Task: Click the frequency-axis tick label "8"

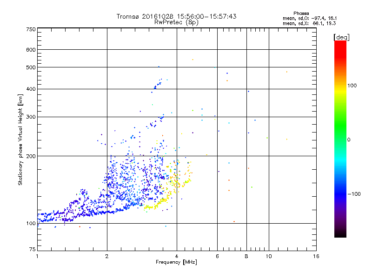Action: 246,256
